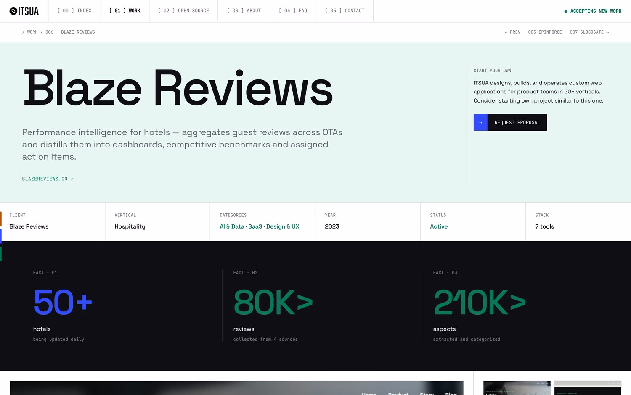Screen dimensions: 631x395
Task: Open the Open Source nav item
Action: (183, 11)
